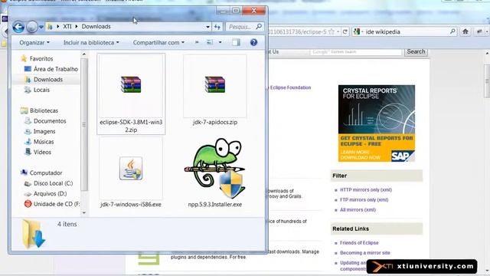Click the Músicas note icon
The width and height of the screenshot is (490, 276).
[28, 142]
